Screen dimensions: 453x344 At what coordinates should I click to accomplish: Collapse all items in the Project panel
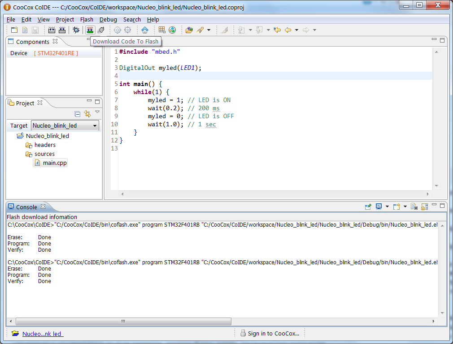pyautogui.click(x=77, y=113)
